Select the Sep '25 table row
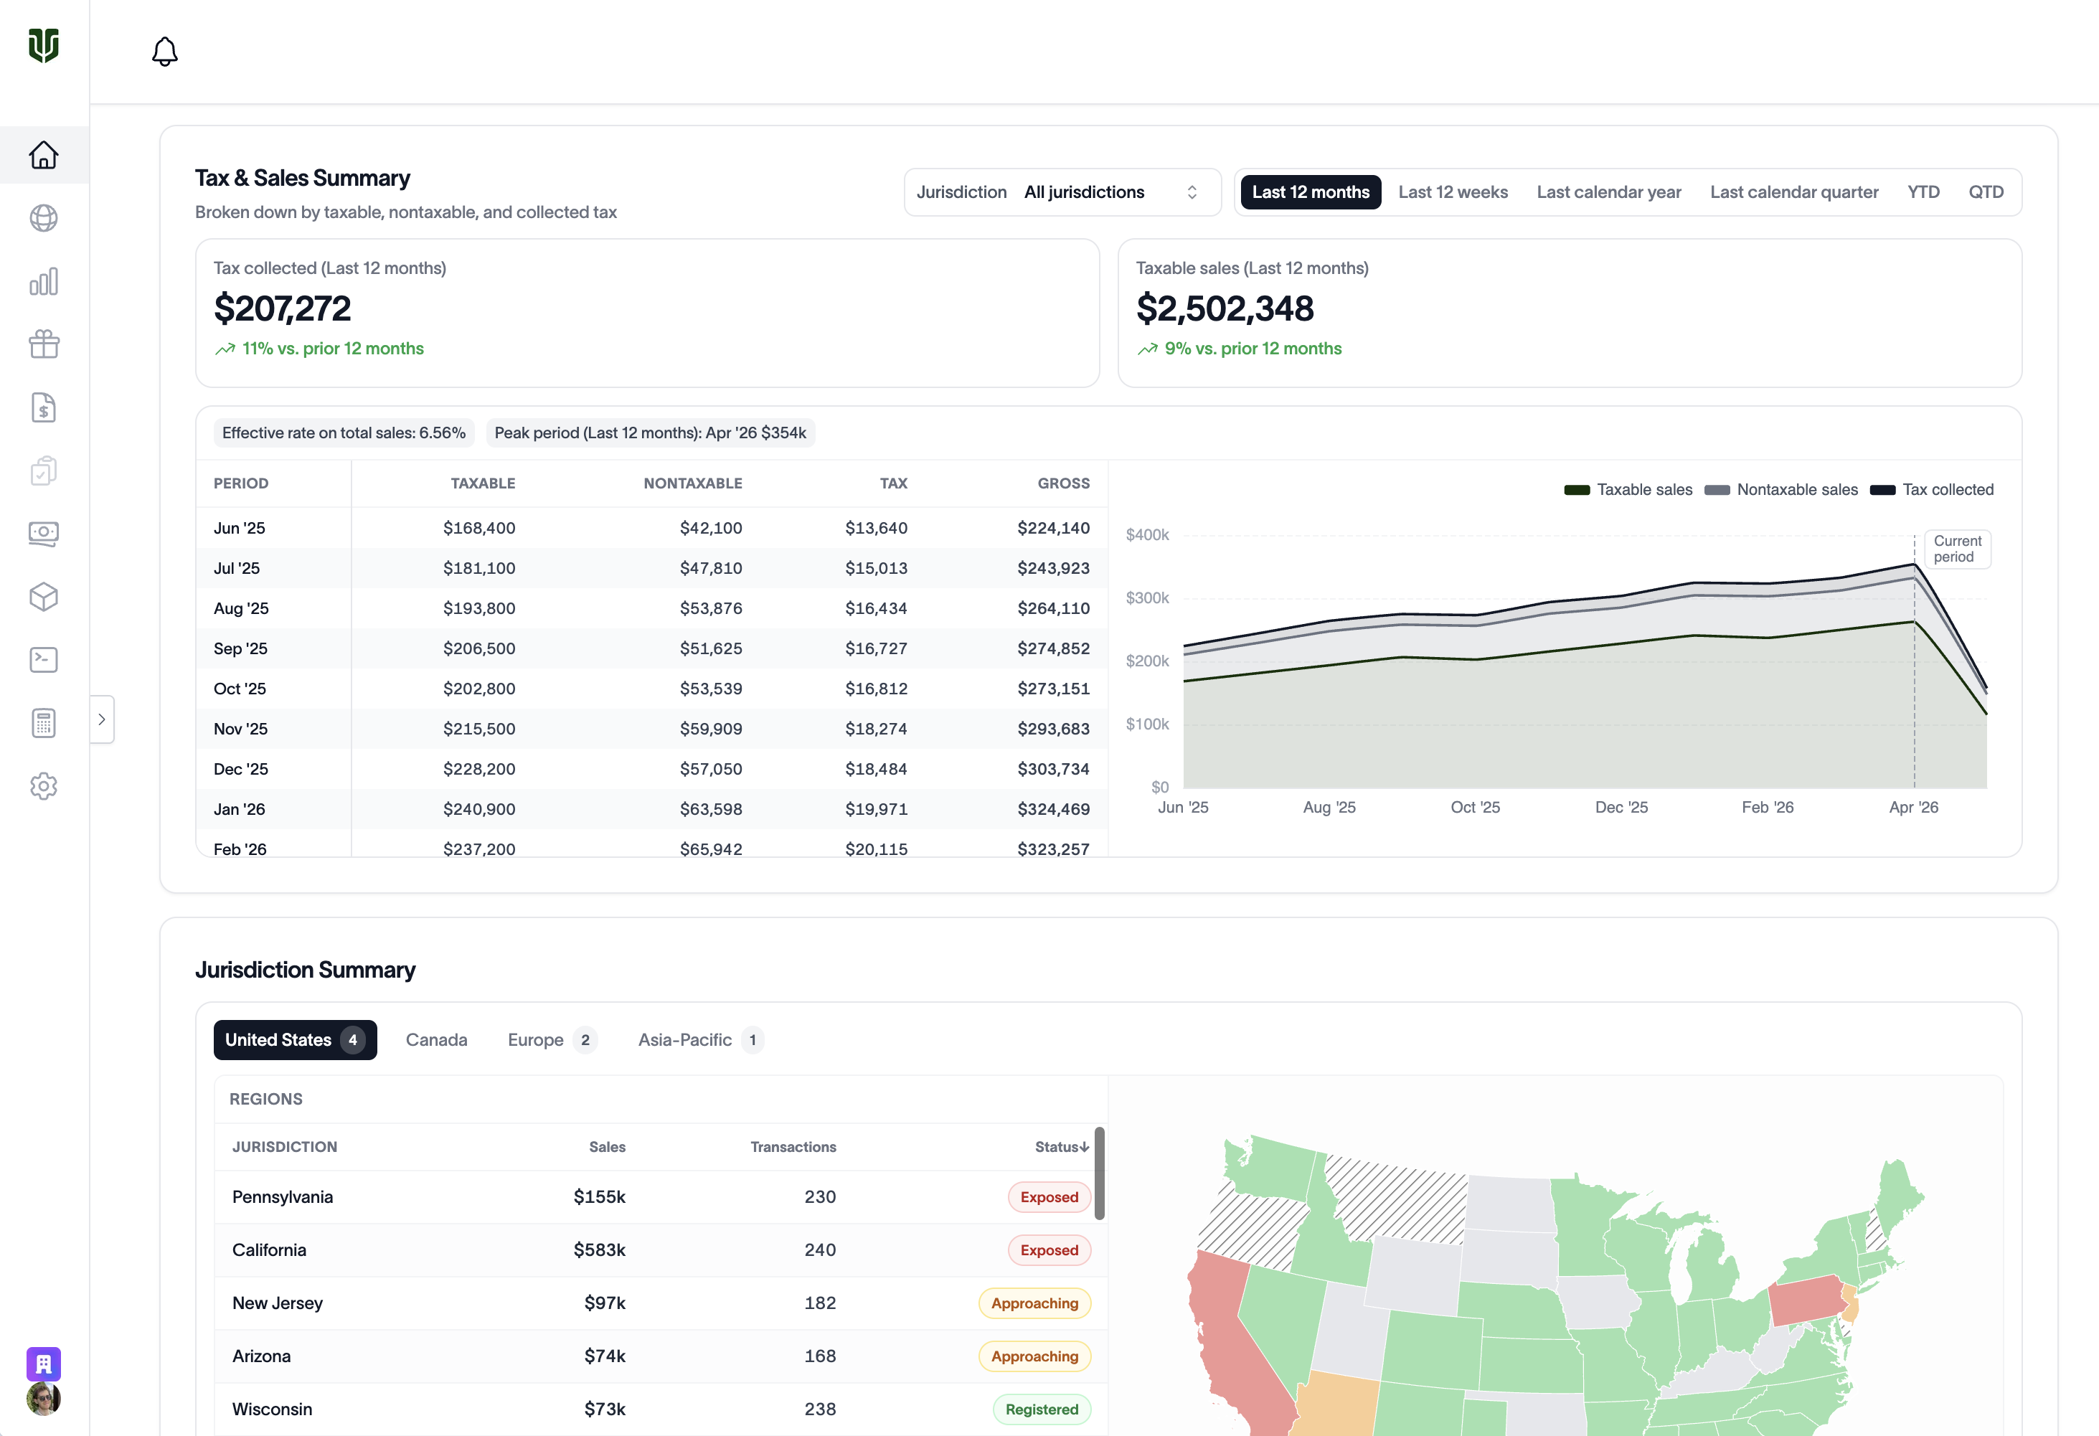The width and height of the screenshot is (2099, 1436). pos(651,648)
